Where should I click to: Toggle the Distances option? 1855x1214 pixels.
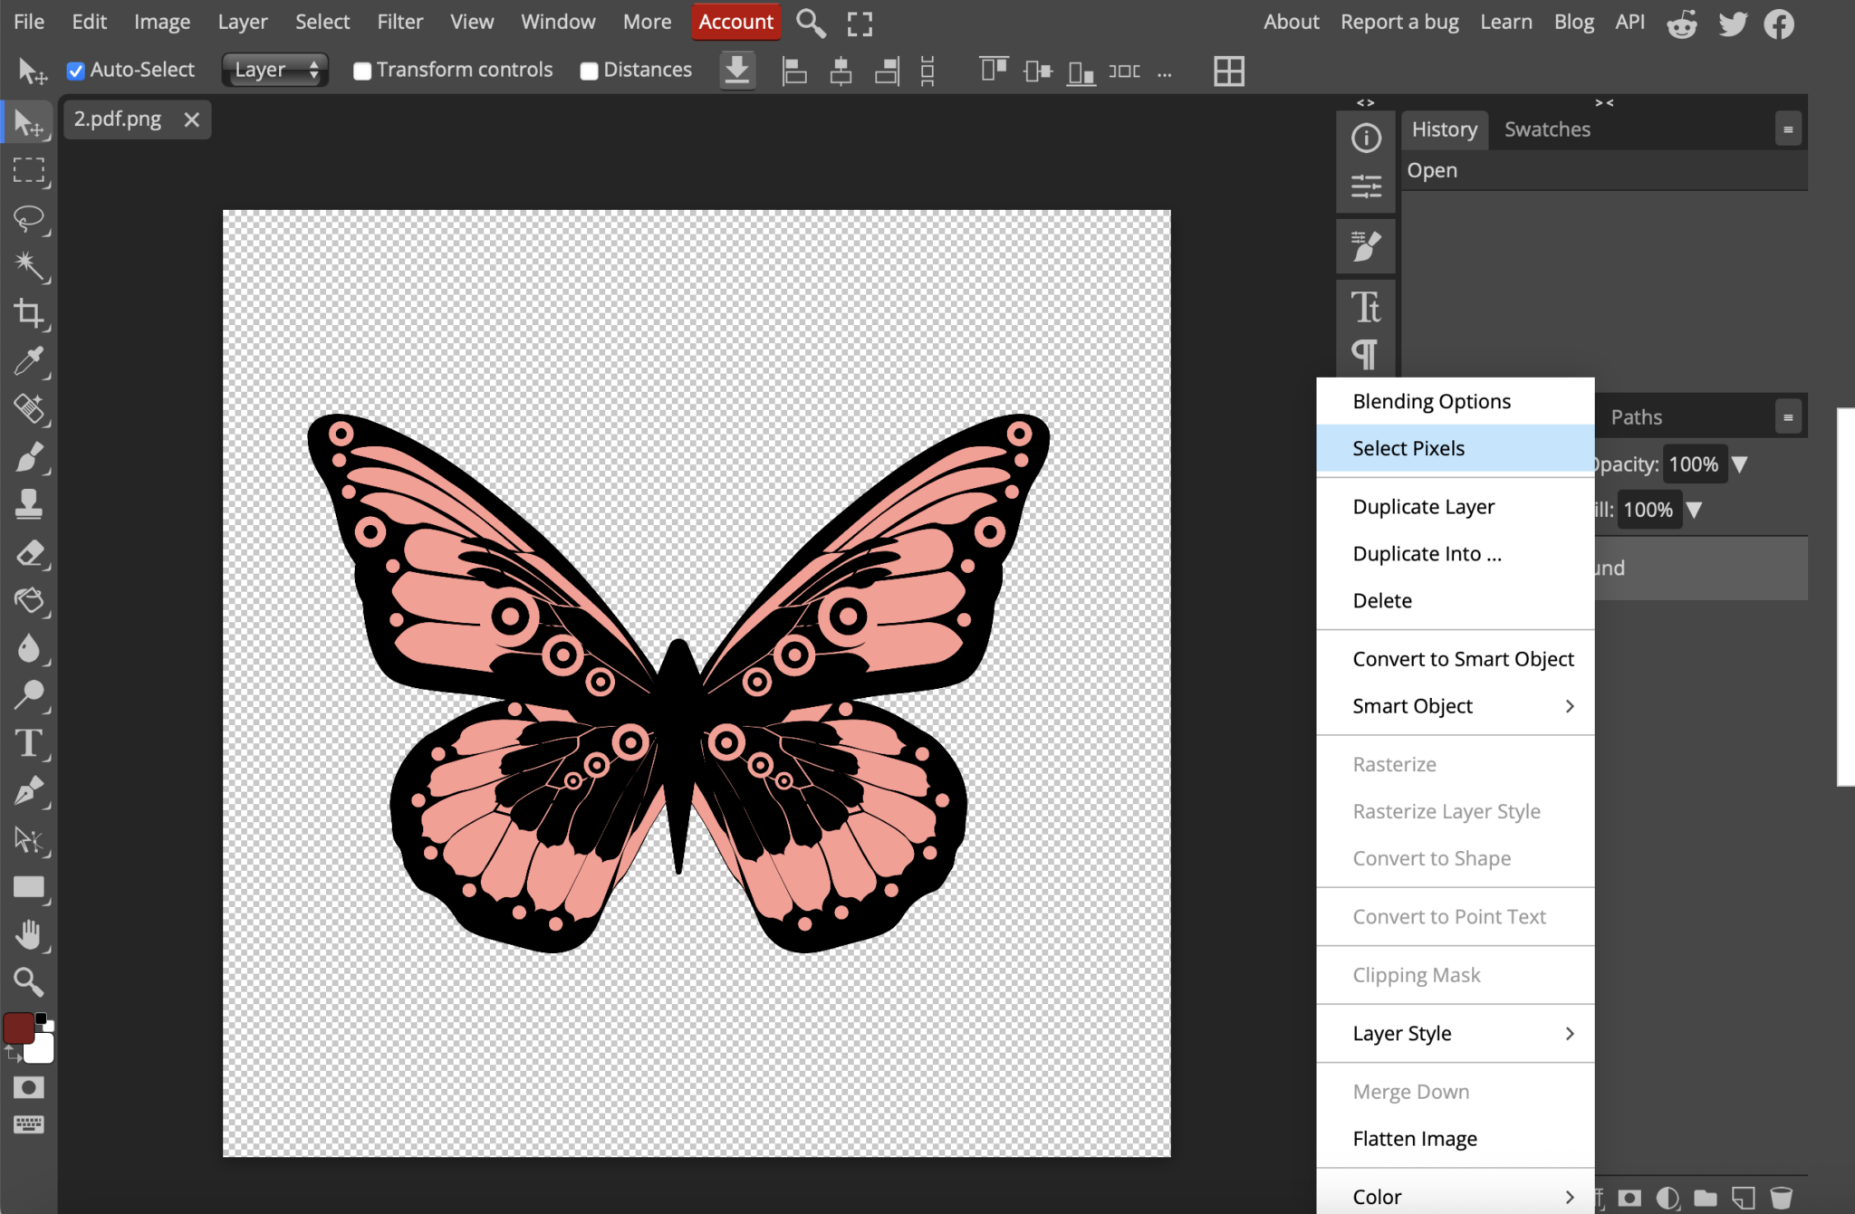[x=589, y=70]
